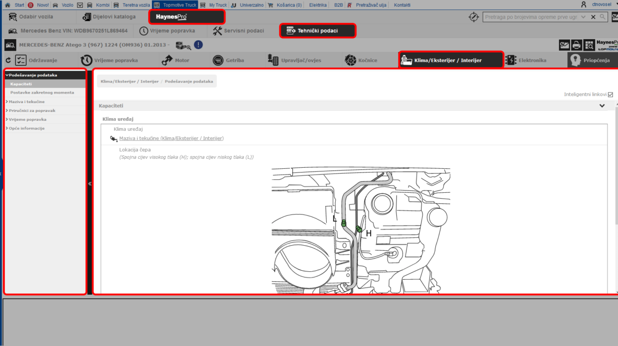Open the Kontakti page
This screenshot has height=346, width=618.
402,5
